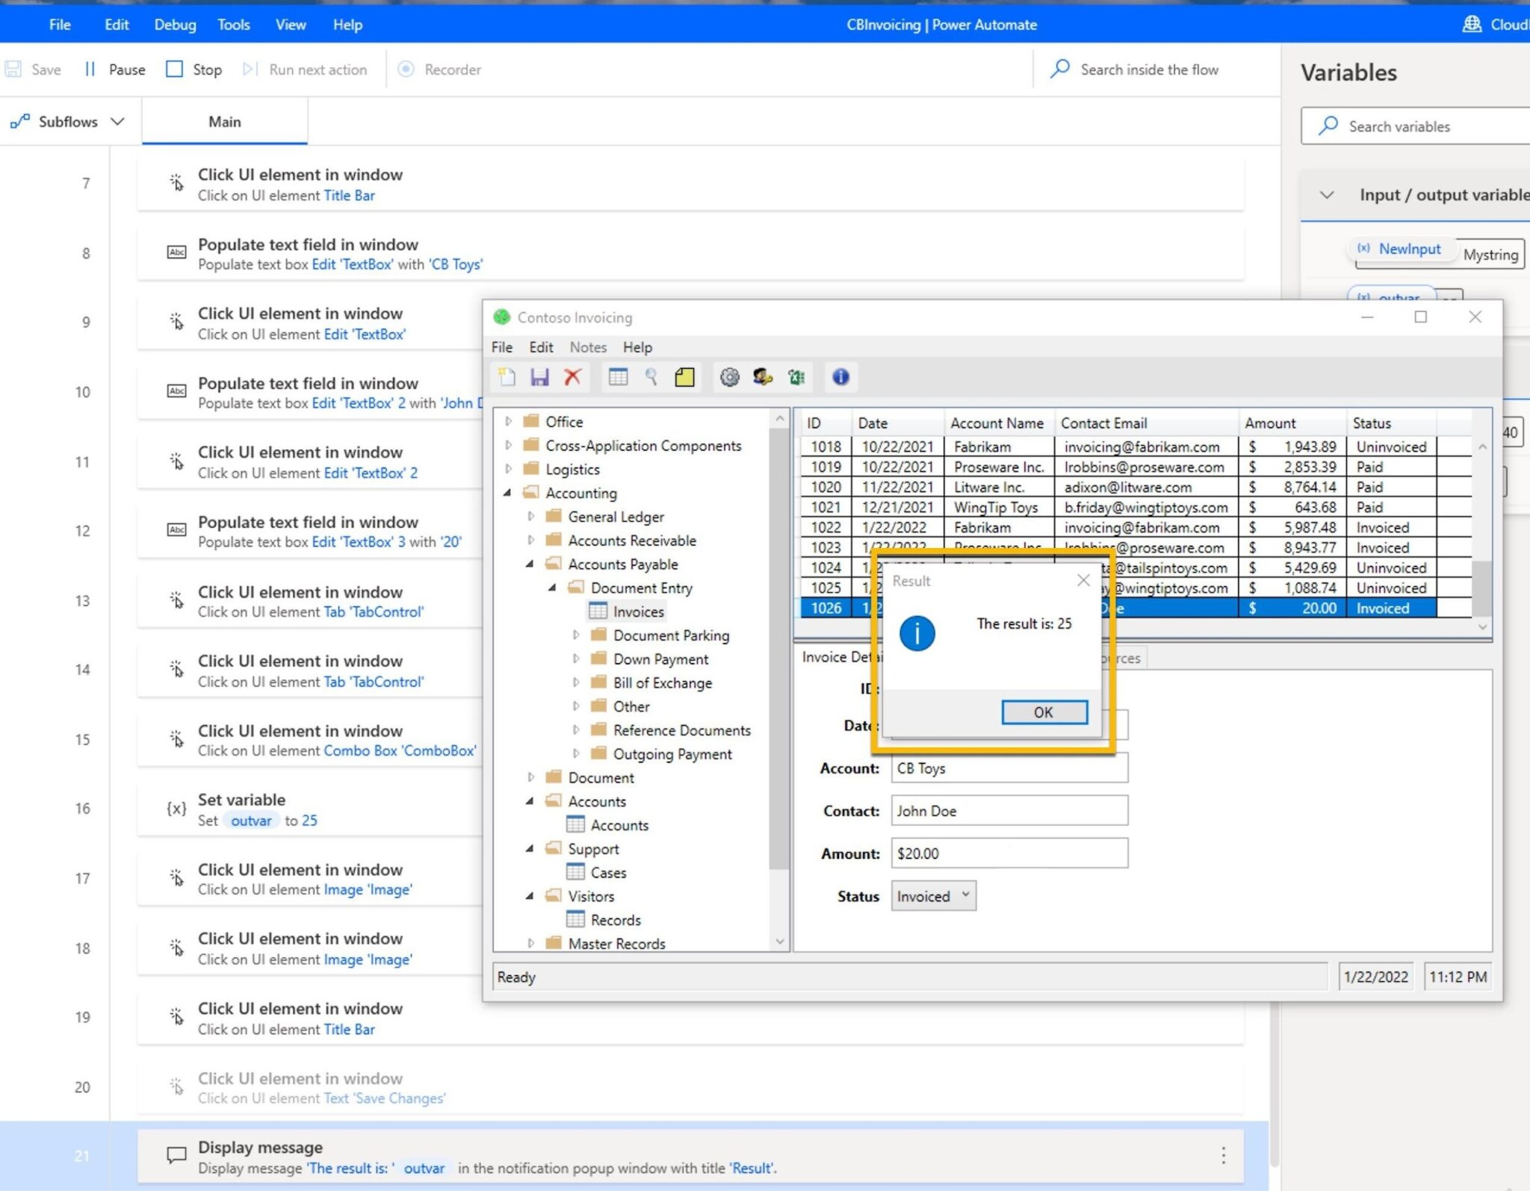Close the Result dialog with its X
Screen dimensions: 1530x1191
(x=1083, y=580)
